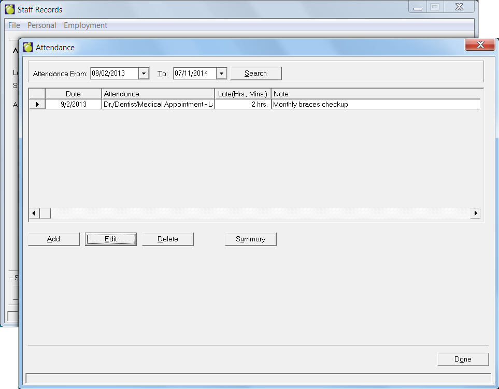Viewport: 499px width, 389px height.
Task: Click the Staff Records title bar icon
Action: pos(10,9)
